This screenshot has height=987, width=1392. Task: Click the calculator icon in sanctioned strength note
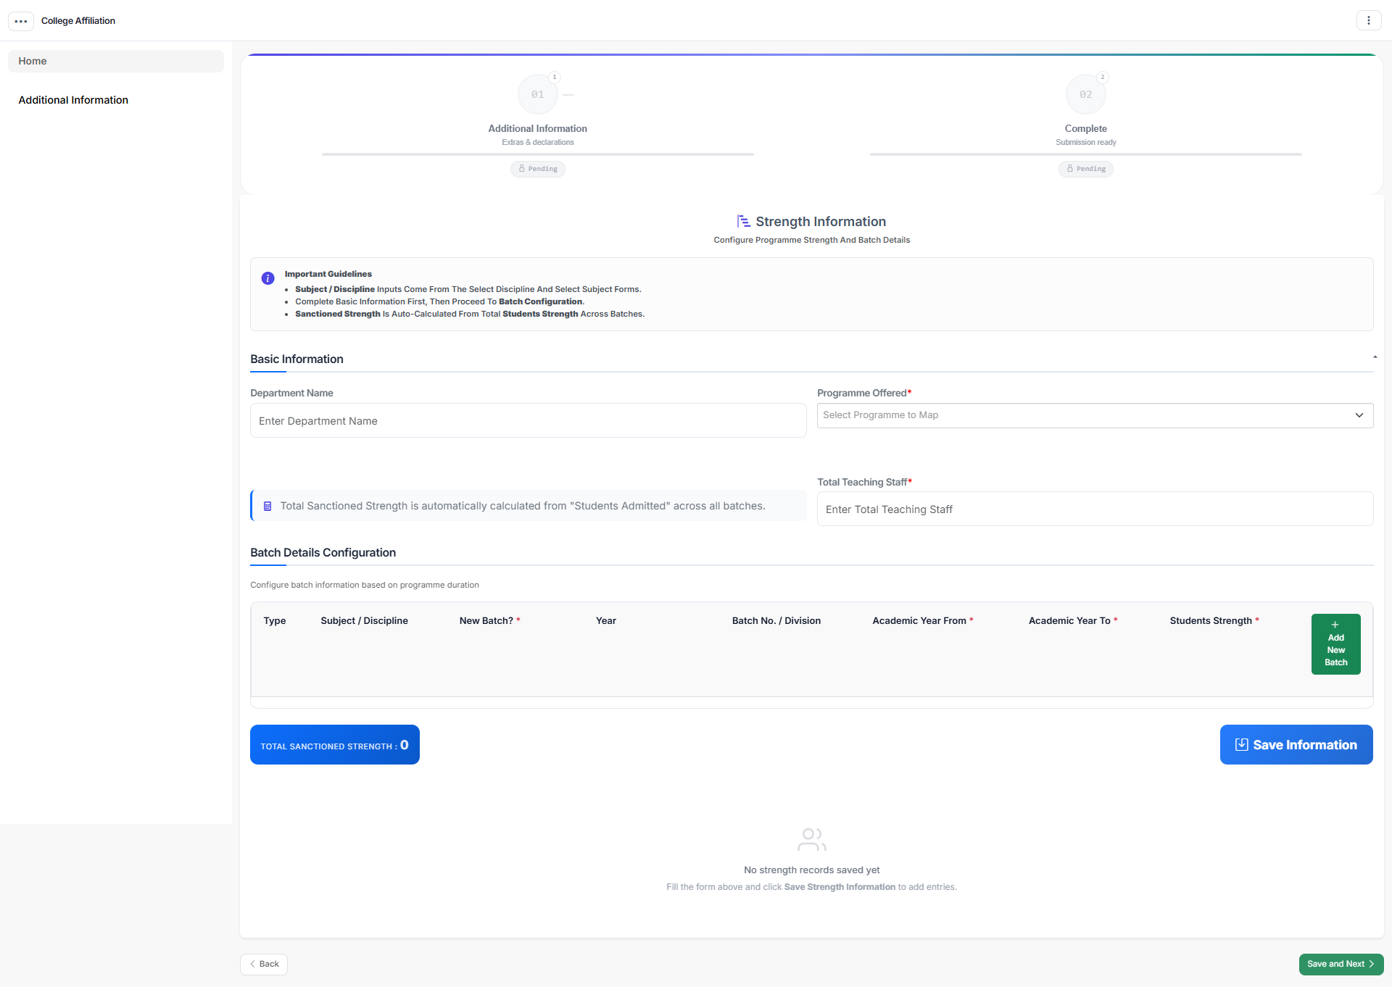267,506
